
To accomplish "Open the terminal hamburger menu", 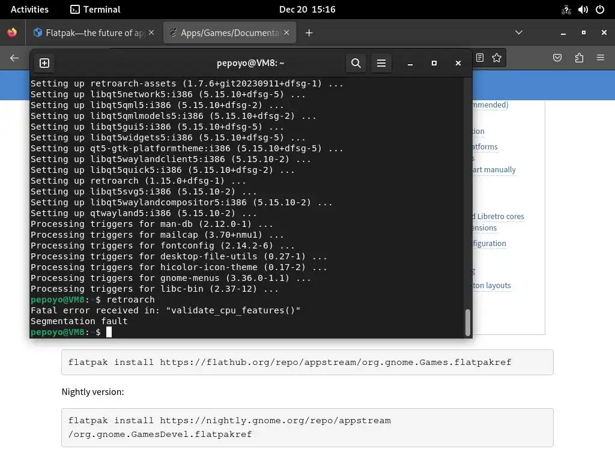I will [381, 63].
